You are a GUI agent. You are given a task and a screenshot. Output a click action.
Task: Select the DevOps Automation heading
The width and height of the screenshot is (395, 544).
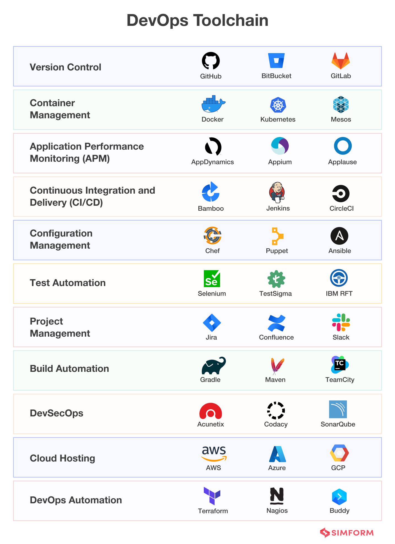(76, 500)
